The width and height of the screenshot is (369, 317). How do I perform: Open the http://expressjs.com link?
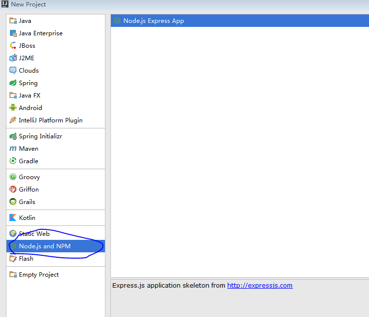pyautogui.click(x=260, y=286)
